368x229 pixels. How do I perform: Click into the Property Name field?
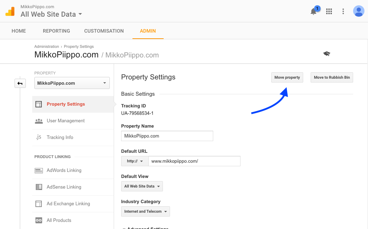point(167,136)
